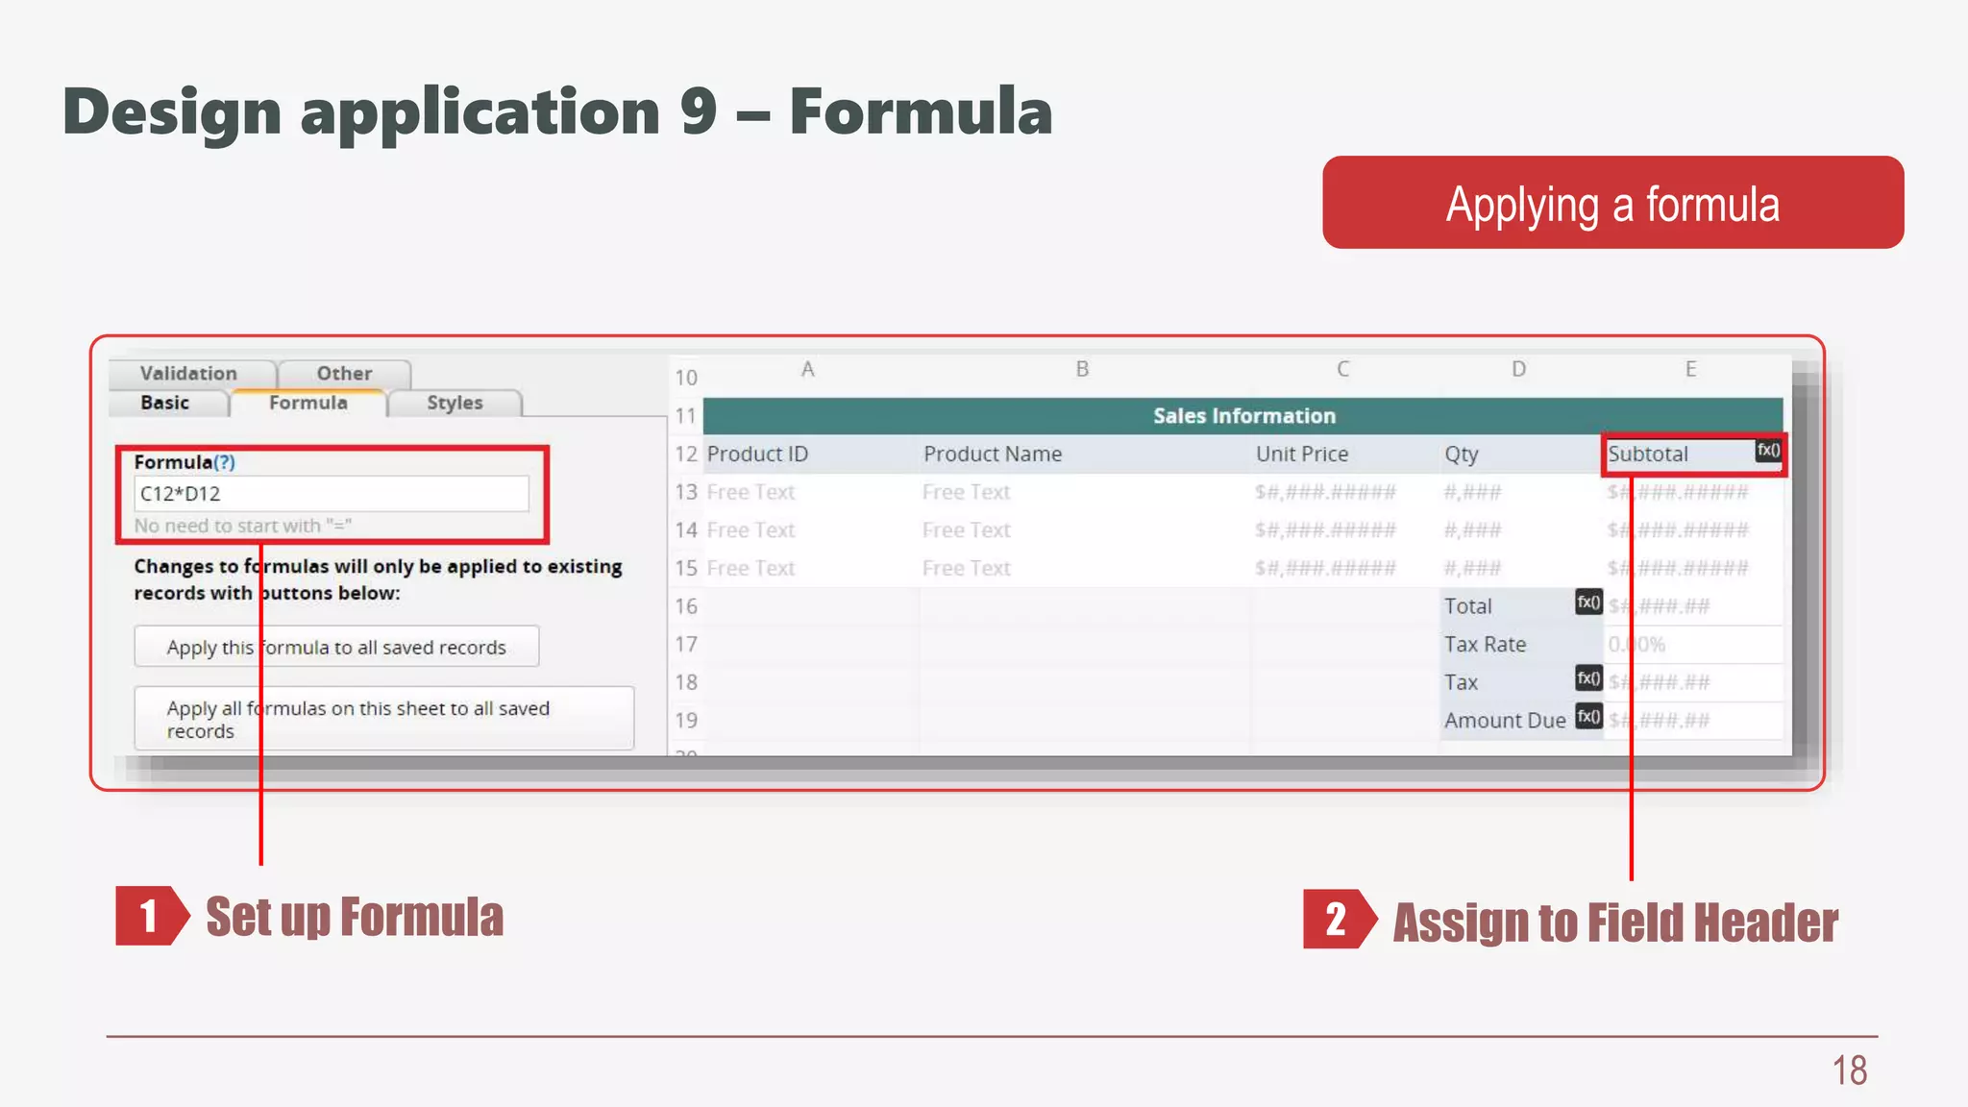
Task: Select the Unit Price header cell
Action: click(1344, 454)
